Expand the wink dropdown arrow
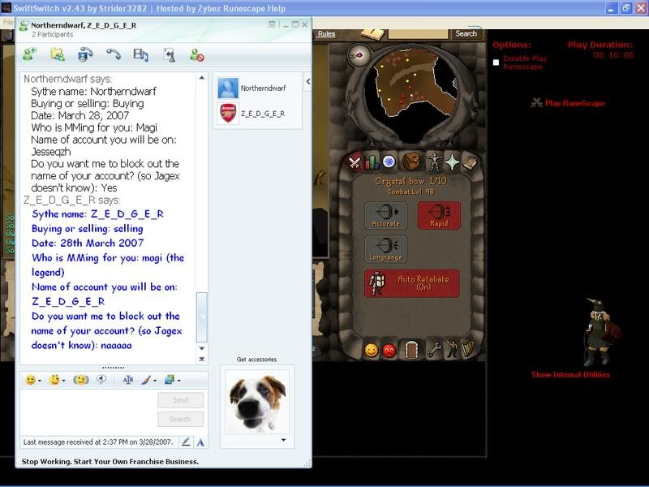This screenshot has height=487, width=649. [64, 380]
